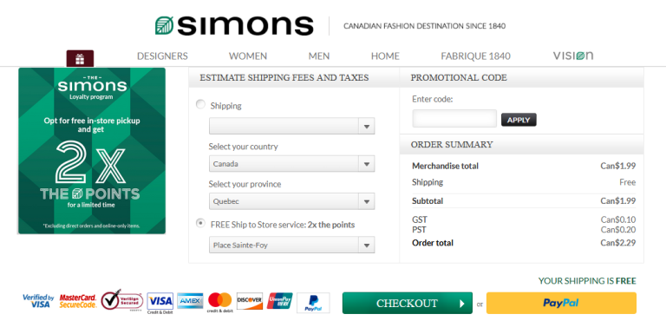The height and width of the screenshot is (334, 666).
Task: Click the Simons leaf logo
Action: pos(164,25)
